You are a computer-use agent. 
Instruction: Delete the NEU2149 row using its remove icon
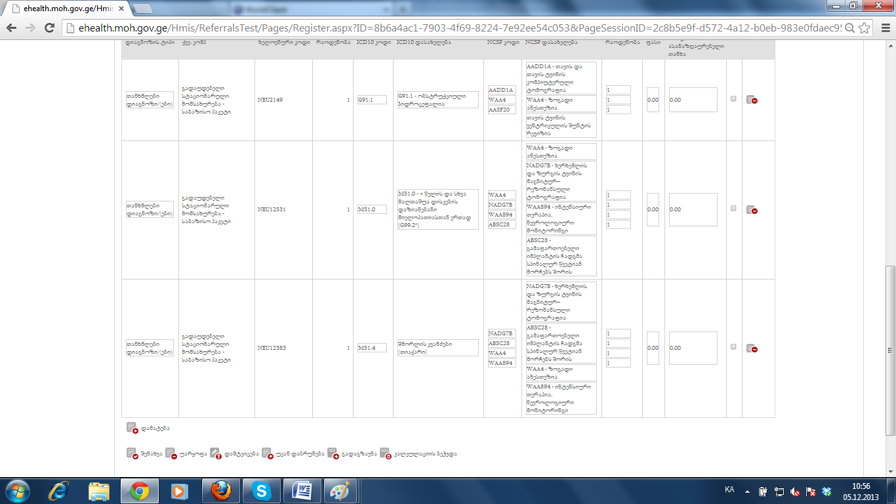tap(752, 100)
